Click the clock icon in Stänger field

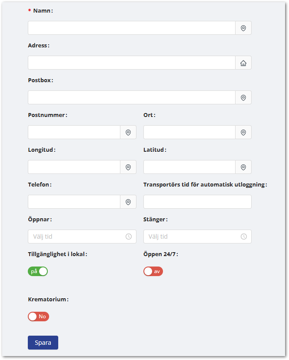[x=244, y=237]
